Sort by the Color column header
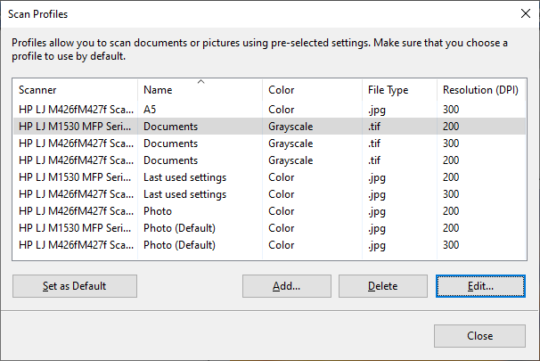Viewport: 540px width, 361px height. pyautogui.click(x=312, y=90)
